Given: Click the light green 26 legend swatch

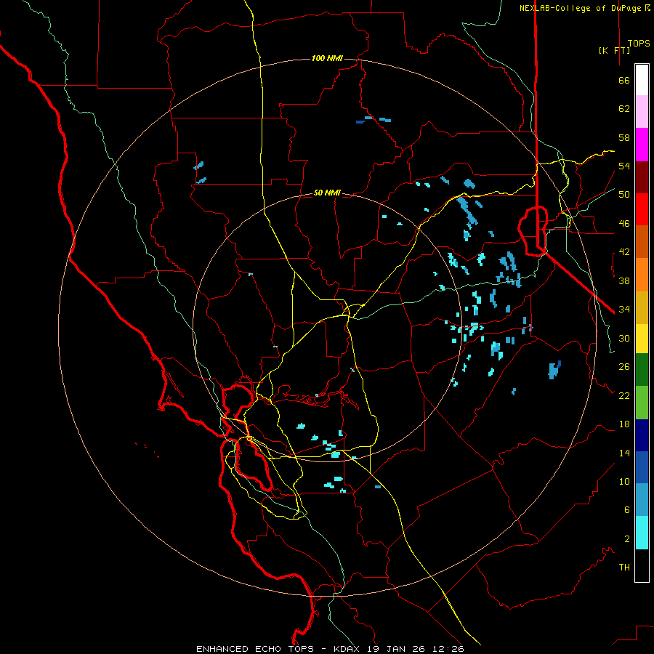Looking at the screenshot, I should click(x=642, y=403).
